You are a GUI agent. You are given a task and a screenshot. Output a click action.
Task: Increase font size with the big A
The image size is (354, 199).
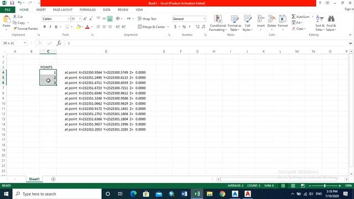pos(85,19)
